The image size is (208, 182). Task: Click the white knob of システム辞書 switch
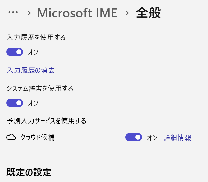(x=19, y=103)
